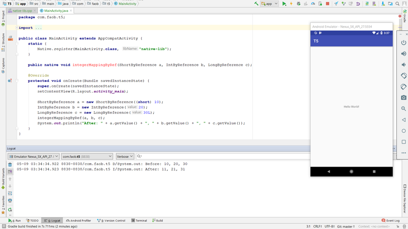Open the Android Profiler tool window

point(79,221)
